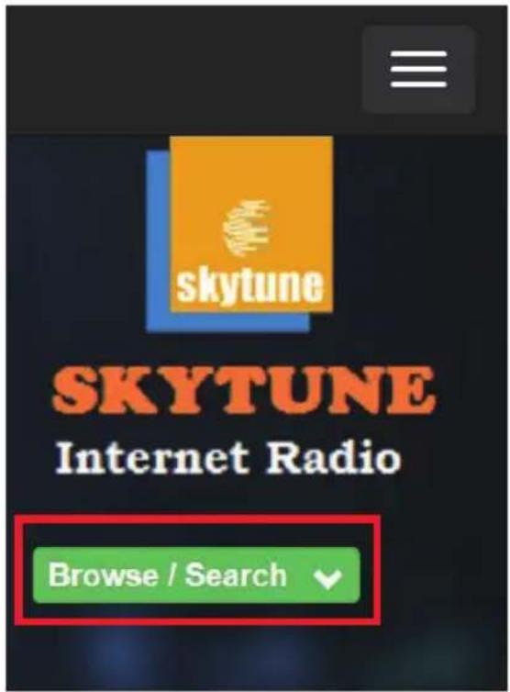Open the hamburger navigation menu
This screenshot has height=692, width=510.
point(418,69)
